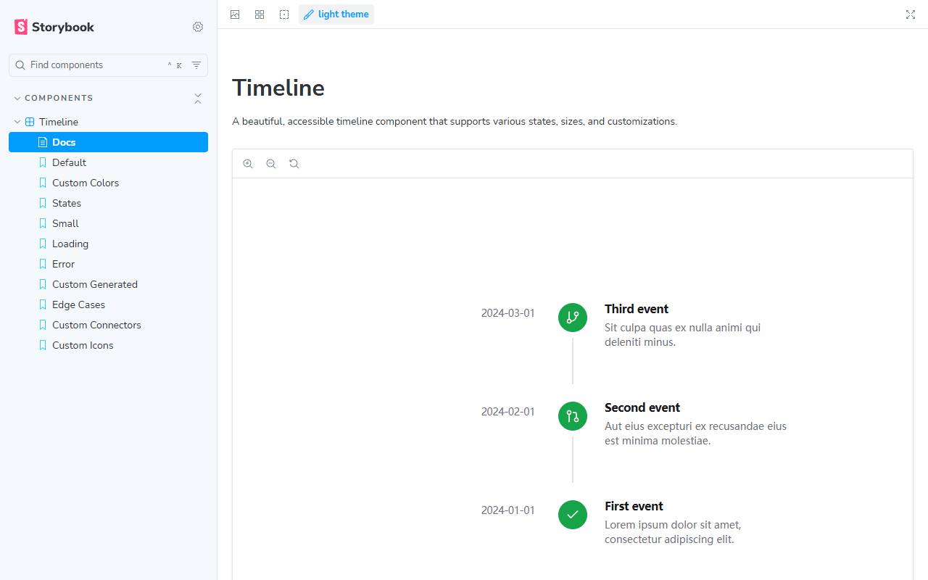928x580 pixels.
Task: Click the bookmark icon beside States
Action: click(43, 203)
